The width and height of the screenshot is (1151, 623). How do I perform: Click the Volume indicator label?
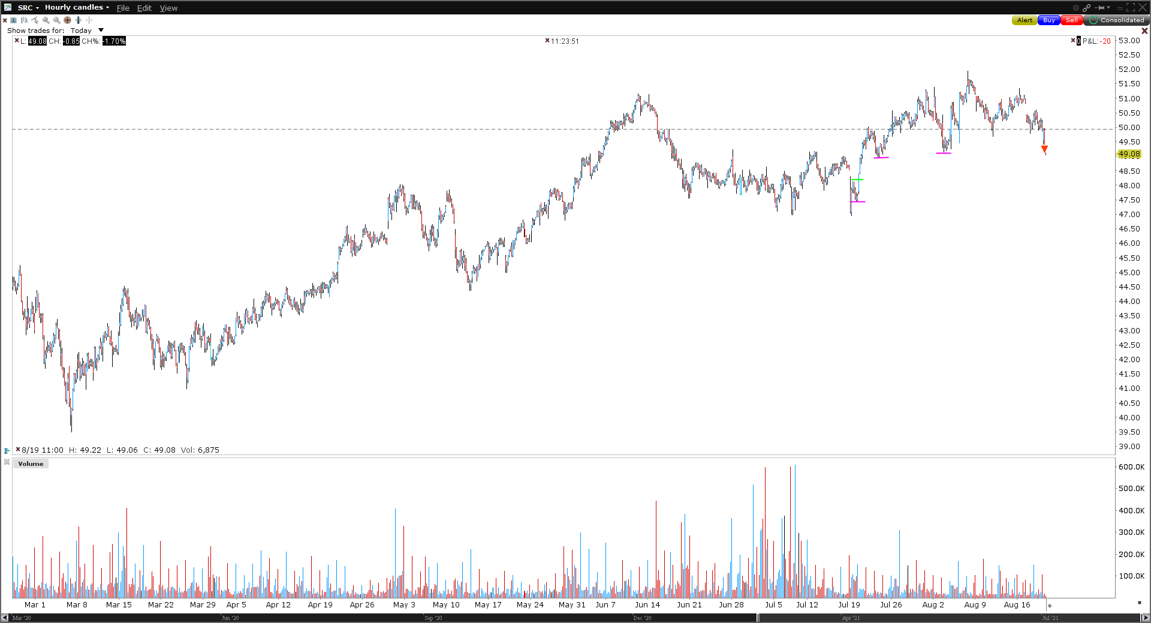pos(31,464)
